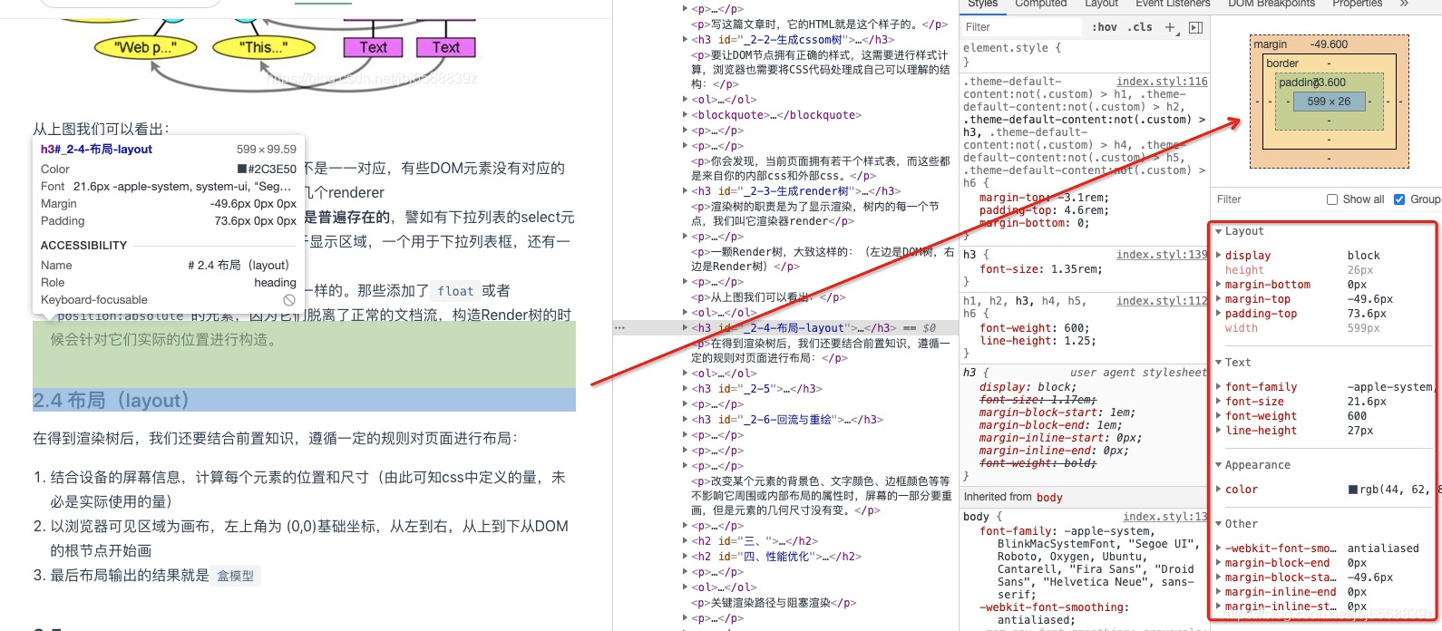The height and width of the screenshot is (631, 1442).
Task: Collapse the Appearance group in Computed
Action: pos(1219,465)
